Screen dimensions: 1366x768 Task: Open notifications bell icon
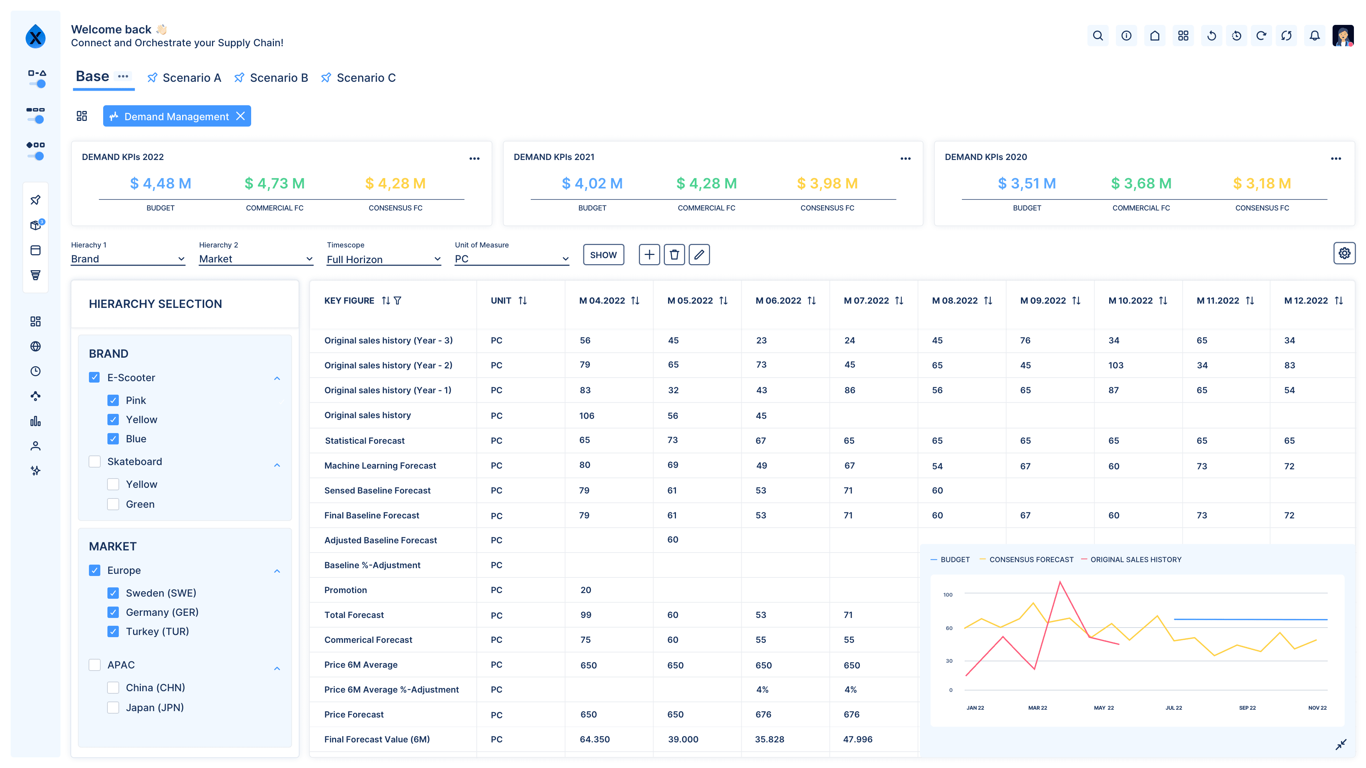coord(1314,36)
